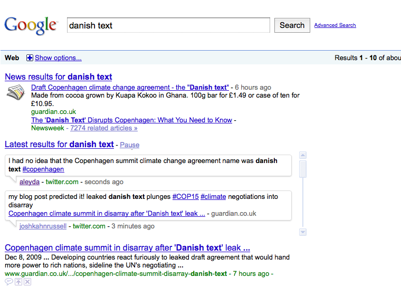The height and width of the screenshot is (287, 401).
Task: Open aleyda's Twitter profile link
Action: [x=30, y=182]
